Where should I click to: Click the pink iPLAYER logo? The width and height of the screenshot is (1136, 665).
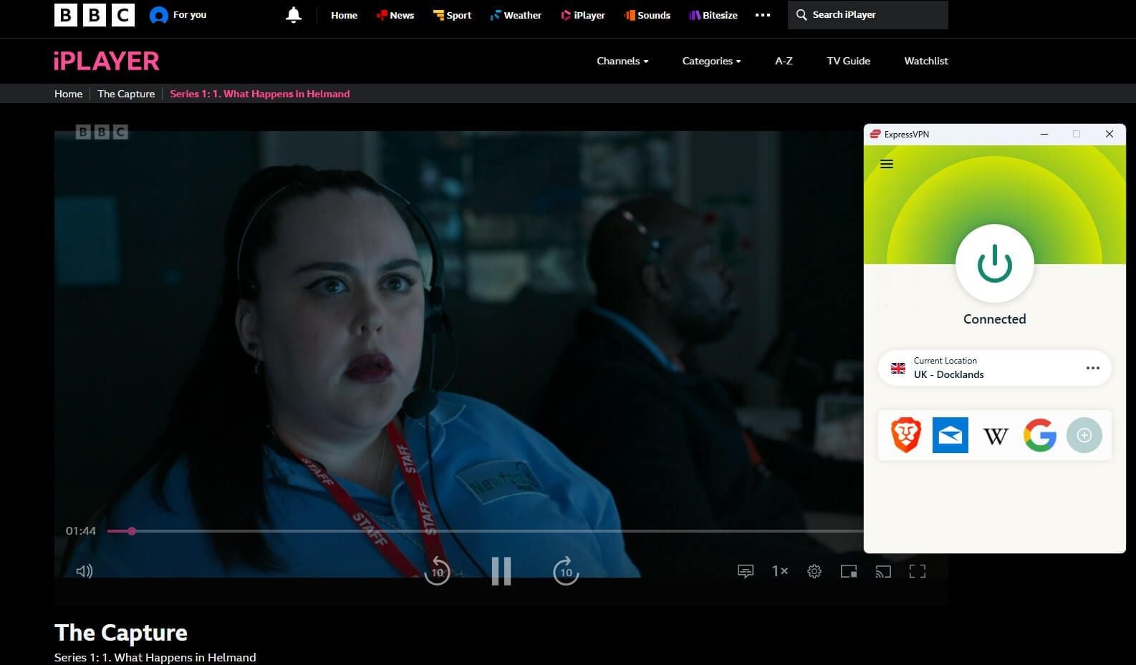coord(106,61)
